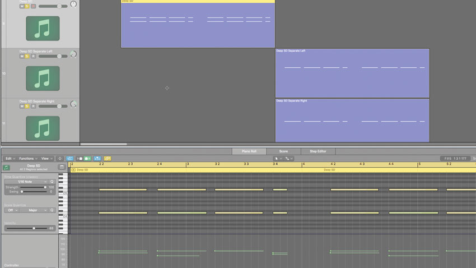The height and width of the screenshot is (268, 476).
Task: Click the Deep SD Separate Left pan knob
Action: [73, 54]
